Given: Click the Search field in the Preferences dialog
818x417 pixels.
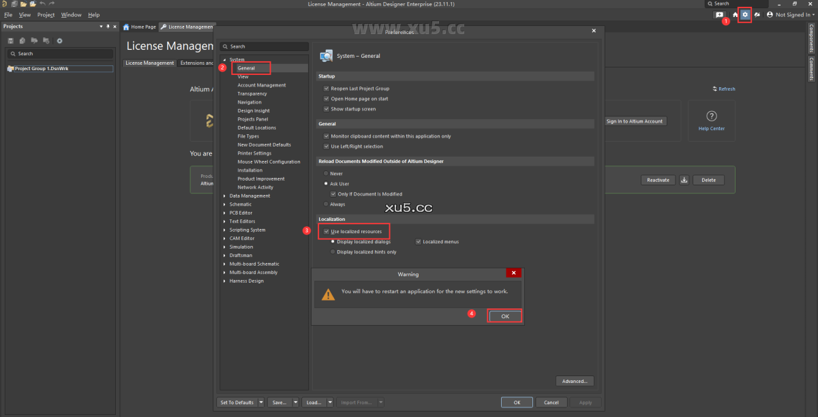Looking at the screenshot, I should (x=264, y=46).
